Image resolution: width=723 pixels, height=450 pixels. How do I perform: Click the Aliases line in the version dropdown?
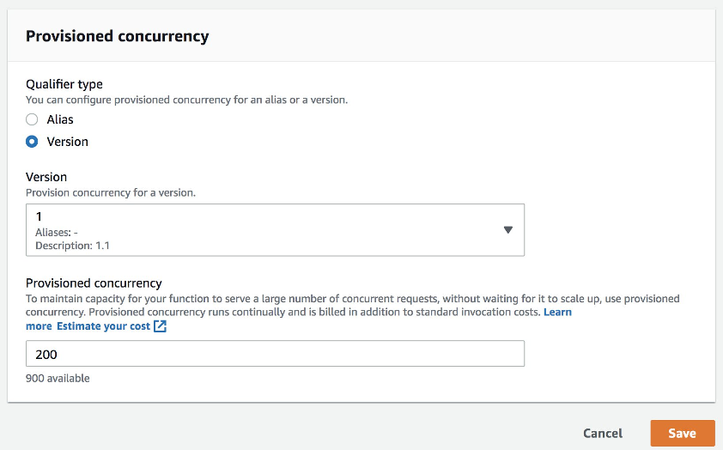tap(58, 232)
